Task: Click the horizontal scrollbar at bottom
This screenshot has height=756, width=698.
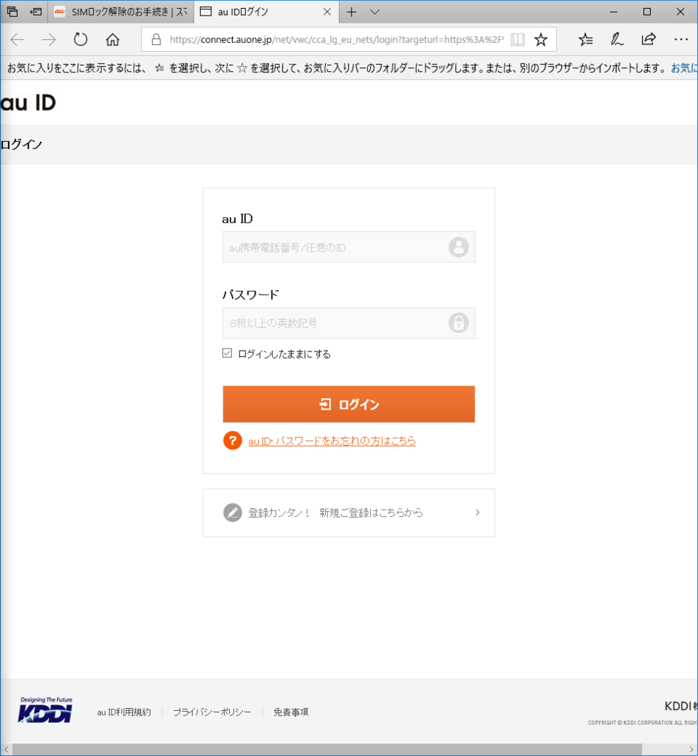Action: pos(327,750)
